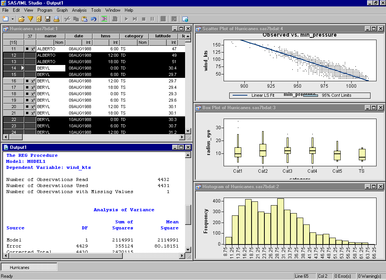Viewport: 386px width, 280px height.
Task: Click data table vertical scrollbar up arrow
Action: coord(188,36)
